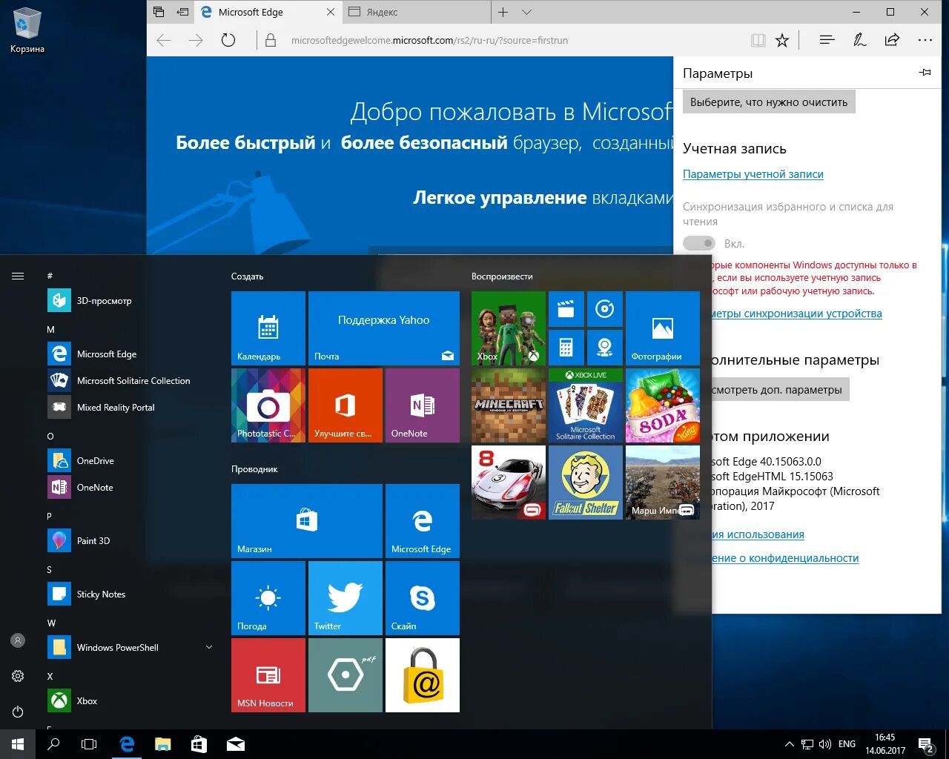The height and width of the screenshot is (759, 949).
Task: Open Microsoft Solitaire Collection tile
Action: tap(586, 405)
